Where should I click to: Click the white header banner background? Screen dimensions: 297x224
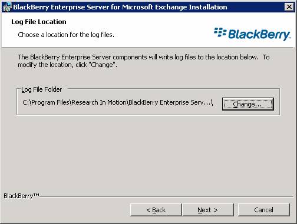(x=148, y=30)
